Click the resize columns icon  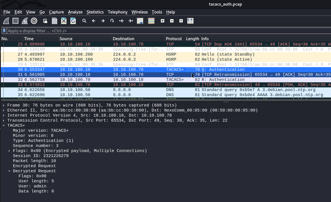coord(190,21)
